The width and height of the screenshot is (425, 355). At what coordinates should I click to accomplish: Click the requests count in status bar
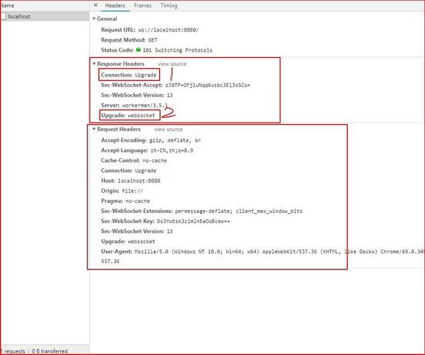tap(12, 351)
